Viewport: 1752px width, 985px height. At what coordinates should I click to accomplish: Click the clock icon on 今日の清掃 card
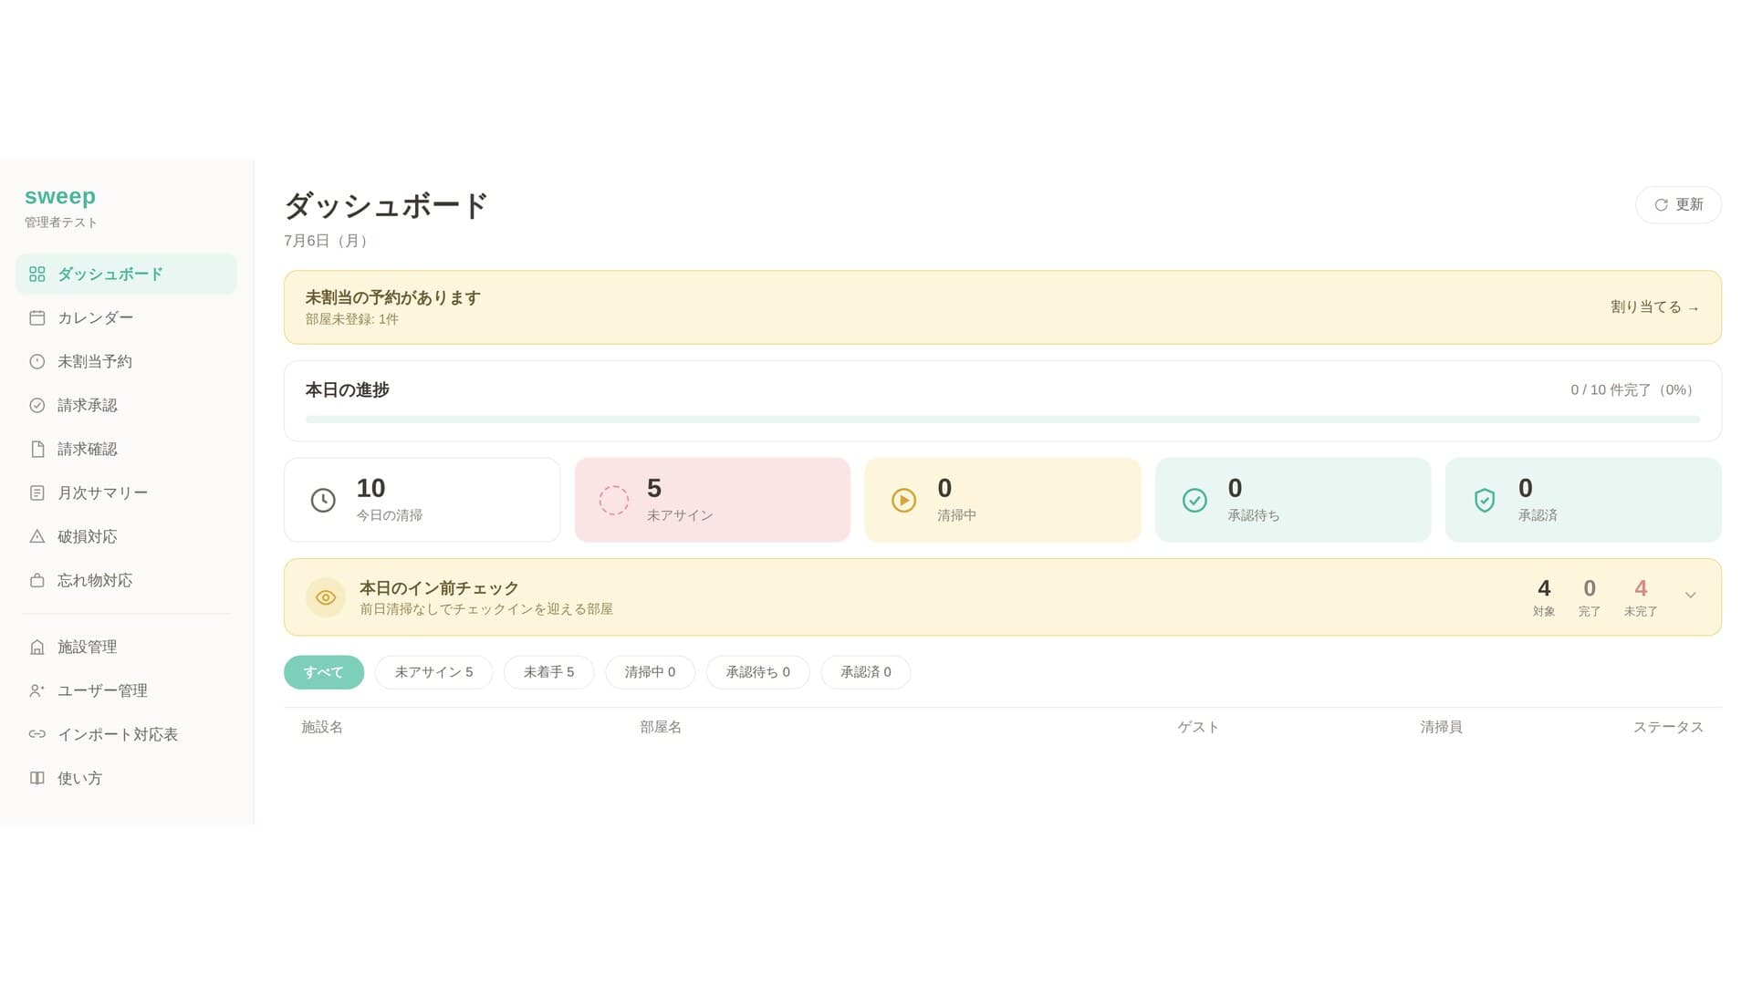323,500
